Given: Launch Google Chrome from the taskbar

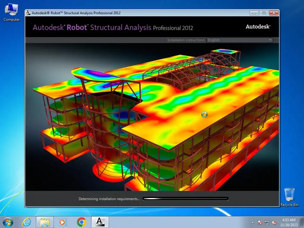Looking at the screenshot, I should point(81,222).
